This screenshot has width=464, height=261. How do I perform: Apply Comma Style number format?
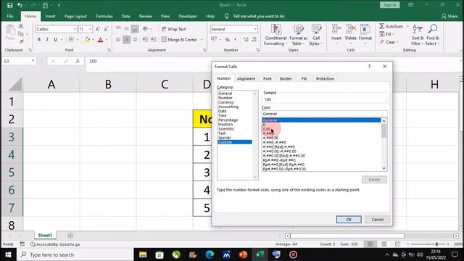point(235,39)
